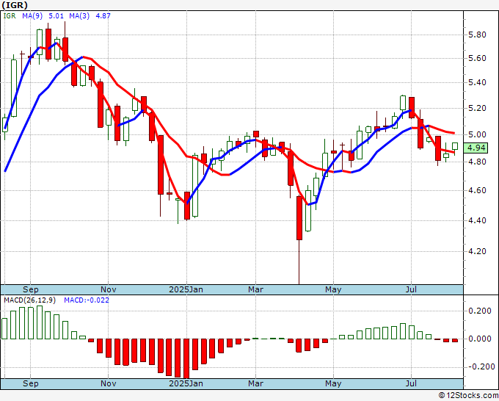Click the current price tag 4.94
The image size is (499, 401).
coord(476,148)
